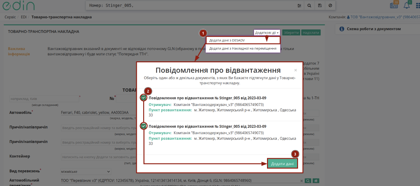Click the Важлива інформація label
The image size is (420, 186).
(19, 51)
